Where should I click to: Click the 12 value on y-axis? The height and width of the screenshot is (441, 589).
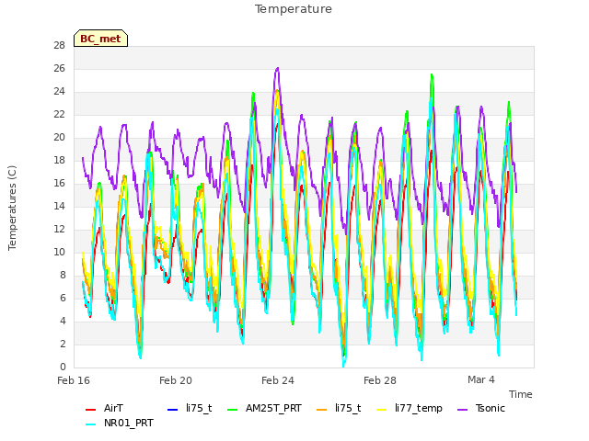[x=59, y=229]
